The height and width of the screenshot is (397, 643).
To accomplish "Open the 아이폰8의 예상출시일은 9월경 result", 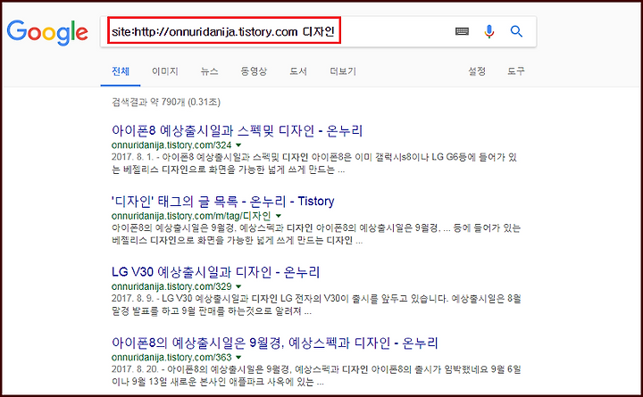I will point(275,343).
